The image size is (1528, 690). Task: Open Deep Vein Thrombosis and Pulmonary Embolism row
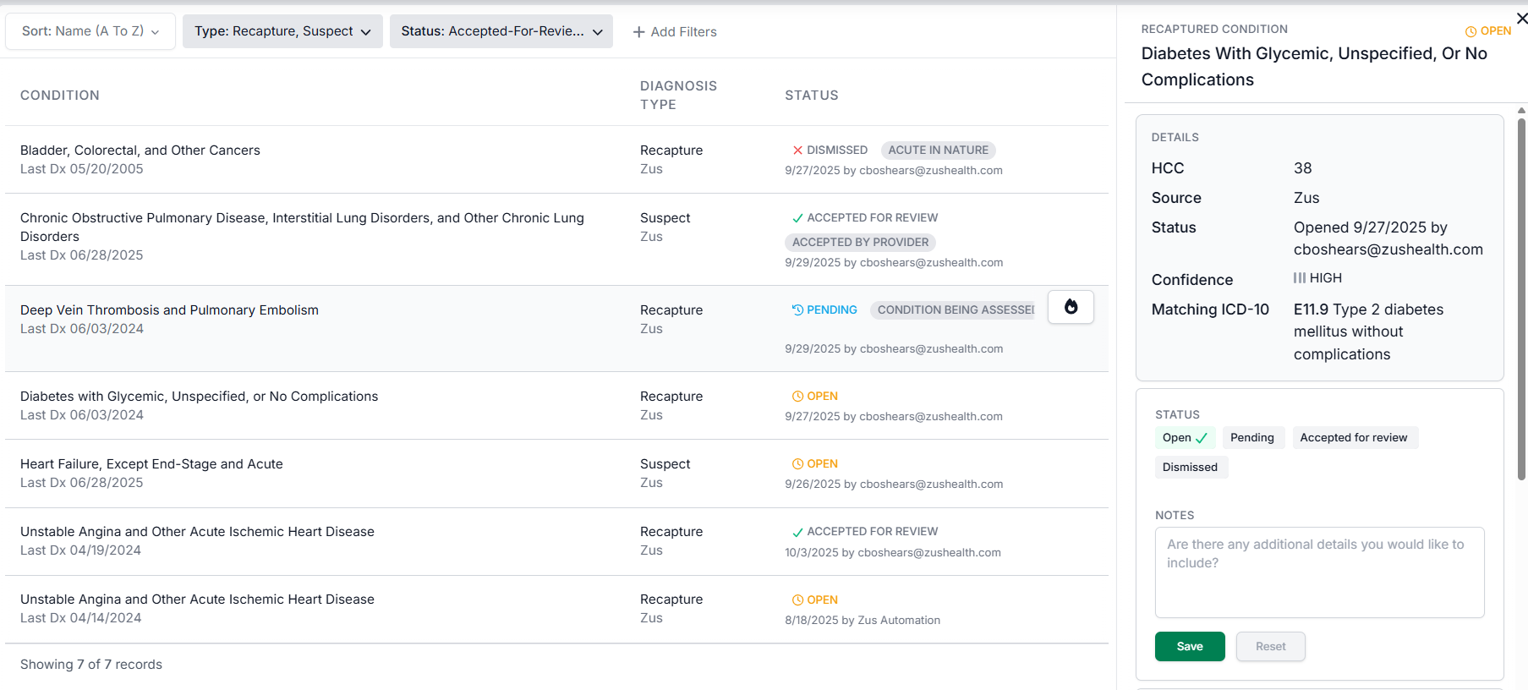[556, 329]
